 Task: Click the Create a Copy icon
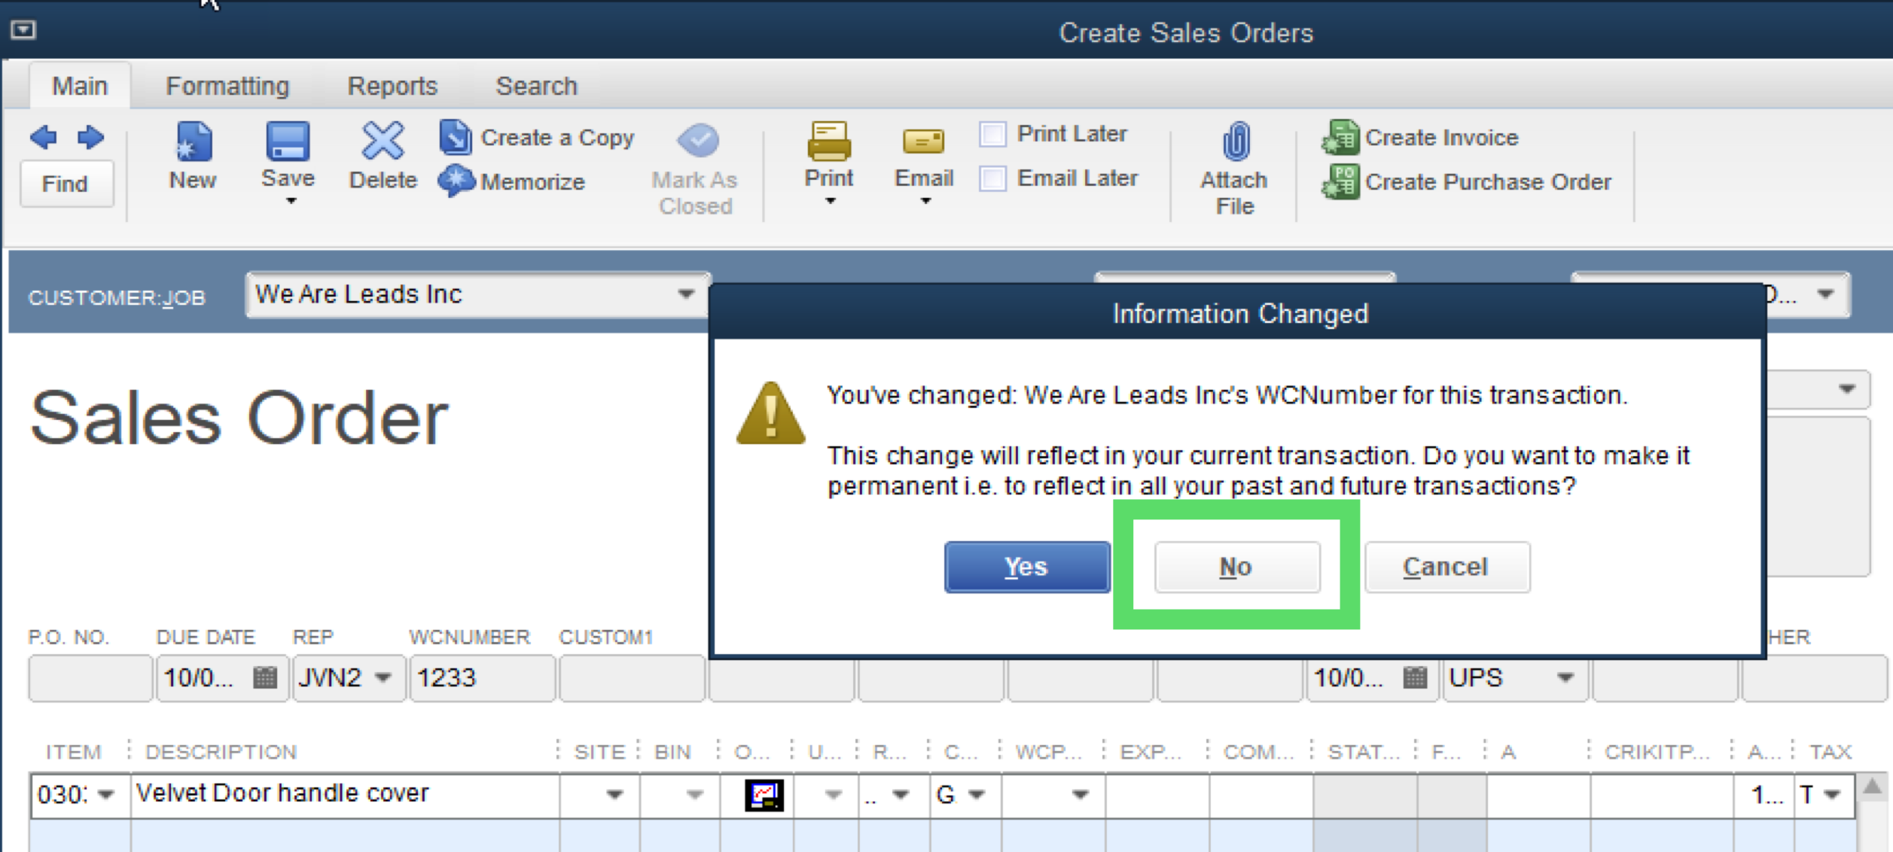pyautogui.click(x=456, y=138)
